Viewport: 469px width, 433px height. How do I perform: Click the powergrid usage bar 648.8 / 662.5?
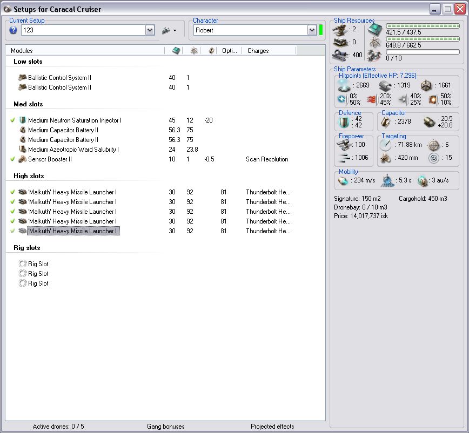click(423, 39)
